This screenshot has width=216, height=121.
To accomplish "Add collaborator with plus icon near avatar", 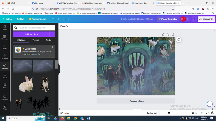I will 188,19.
